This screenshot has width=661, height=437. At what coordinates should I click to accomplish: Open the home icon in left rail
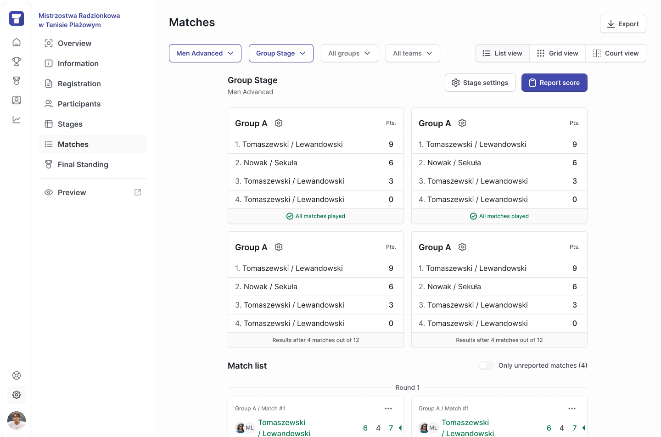(x=17, y=42)
